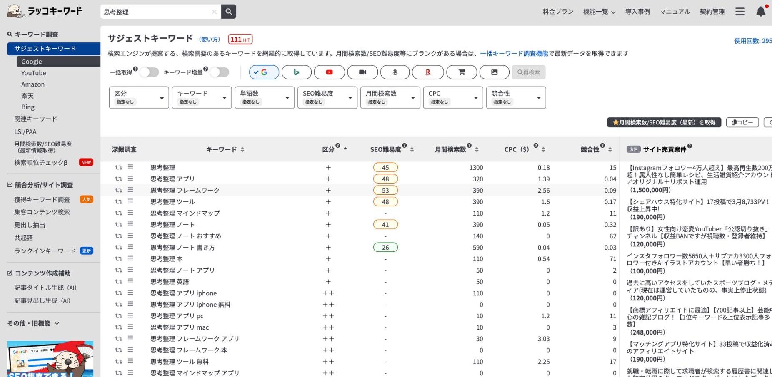Select the YouTube search engine button
This screenshot has width=772, height=377.
pos(329,72)
